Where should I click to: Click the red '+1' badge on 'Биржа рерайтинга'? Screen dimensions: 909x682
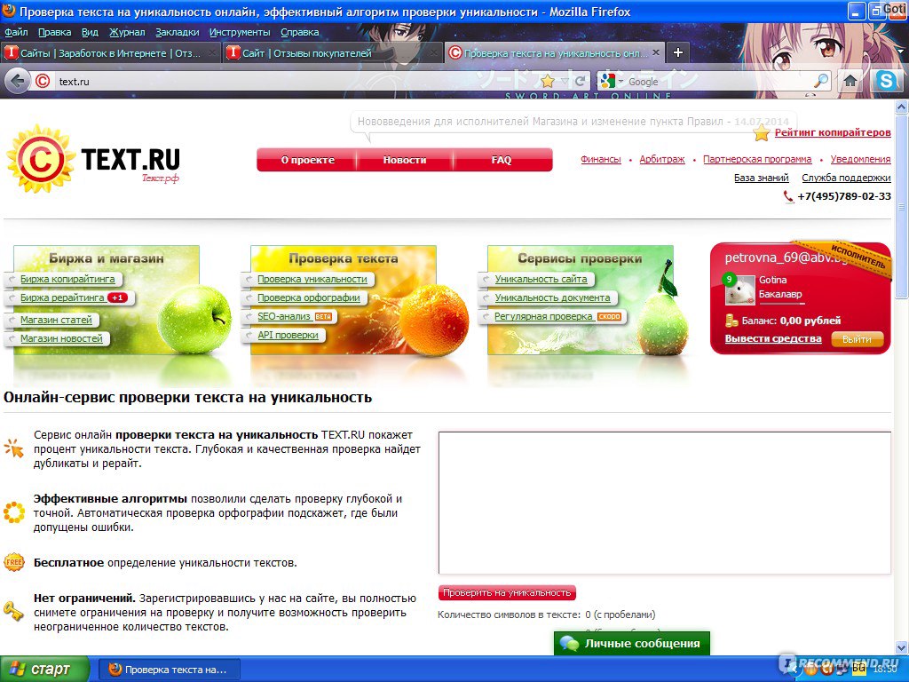pos(118,298)
